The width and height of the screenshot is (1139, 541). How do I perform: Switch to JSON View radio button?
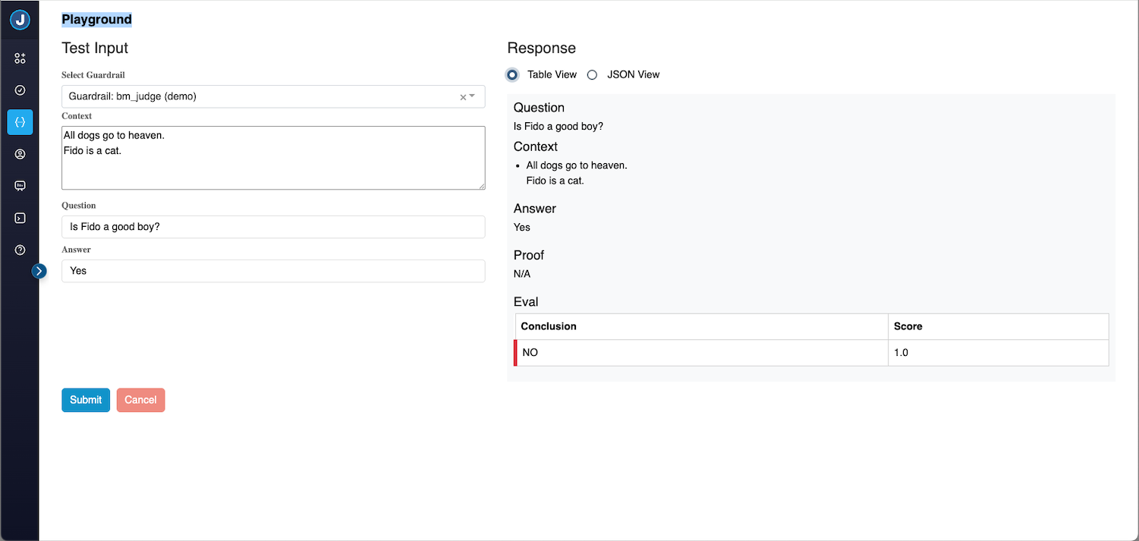click(x=592, y=74)
